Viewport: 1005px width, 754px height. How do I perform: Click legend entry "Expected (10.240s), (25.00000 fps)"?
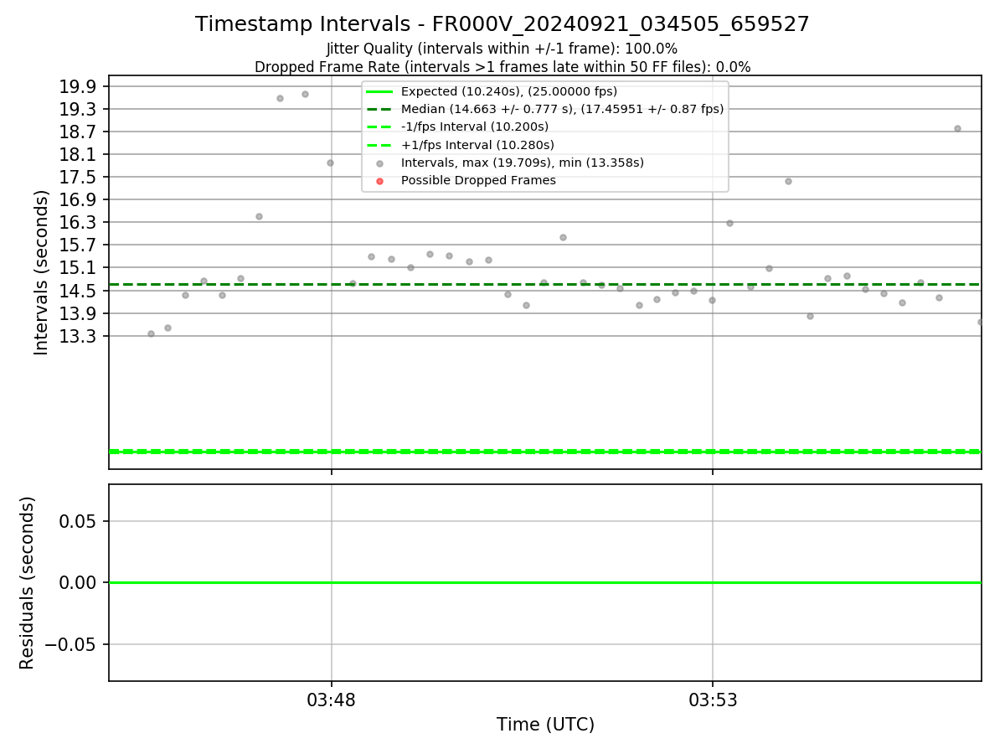click(509, 91)
